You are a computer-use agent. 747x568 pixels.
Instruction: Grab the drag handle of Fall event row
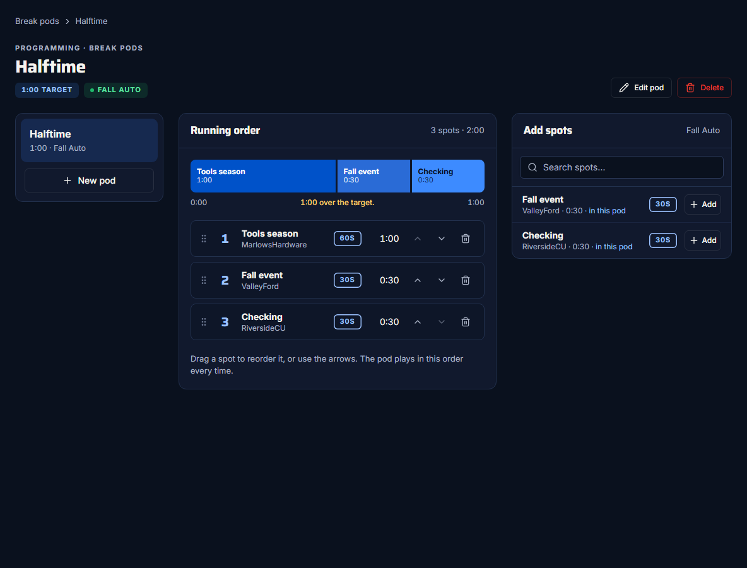point(203,280)
